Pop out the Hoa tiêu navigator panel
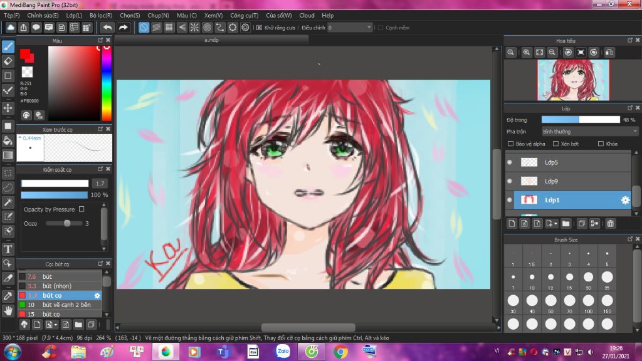The height and width of the screenshot is (361, 642). click(x=629, y=40)
